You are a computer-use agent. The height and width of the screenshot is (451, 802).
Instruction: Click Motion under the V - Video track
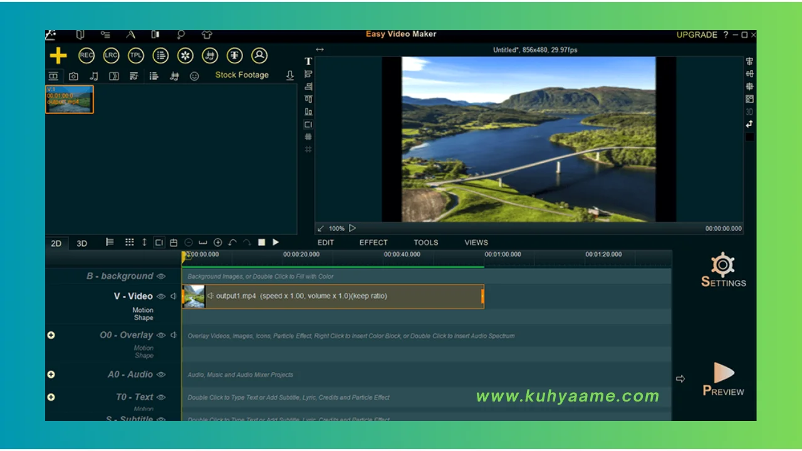[143, 310]
